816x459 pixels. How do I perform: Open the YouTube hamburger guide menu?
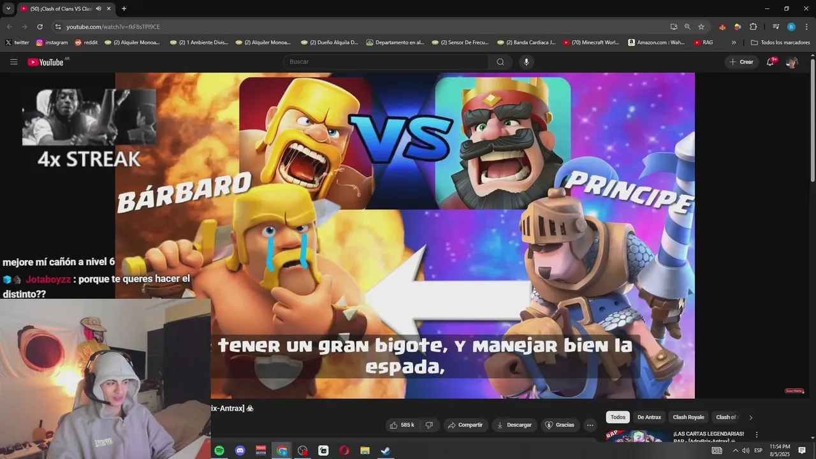pos(14,62)
